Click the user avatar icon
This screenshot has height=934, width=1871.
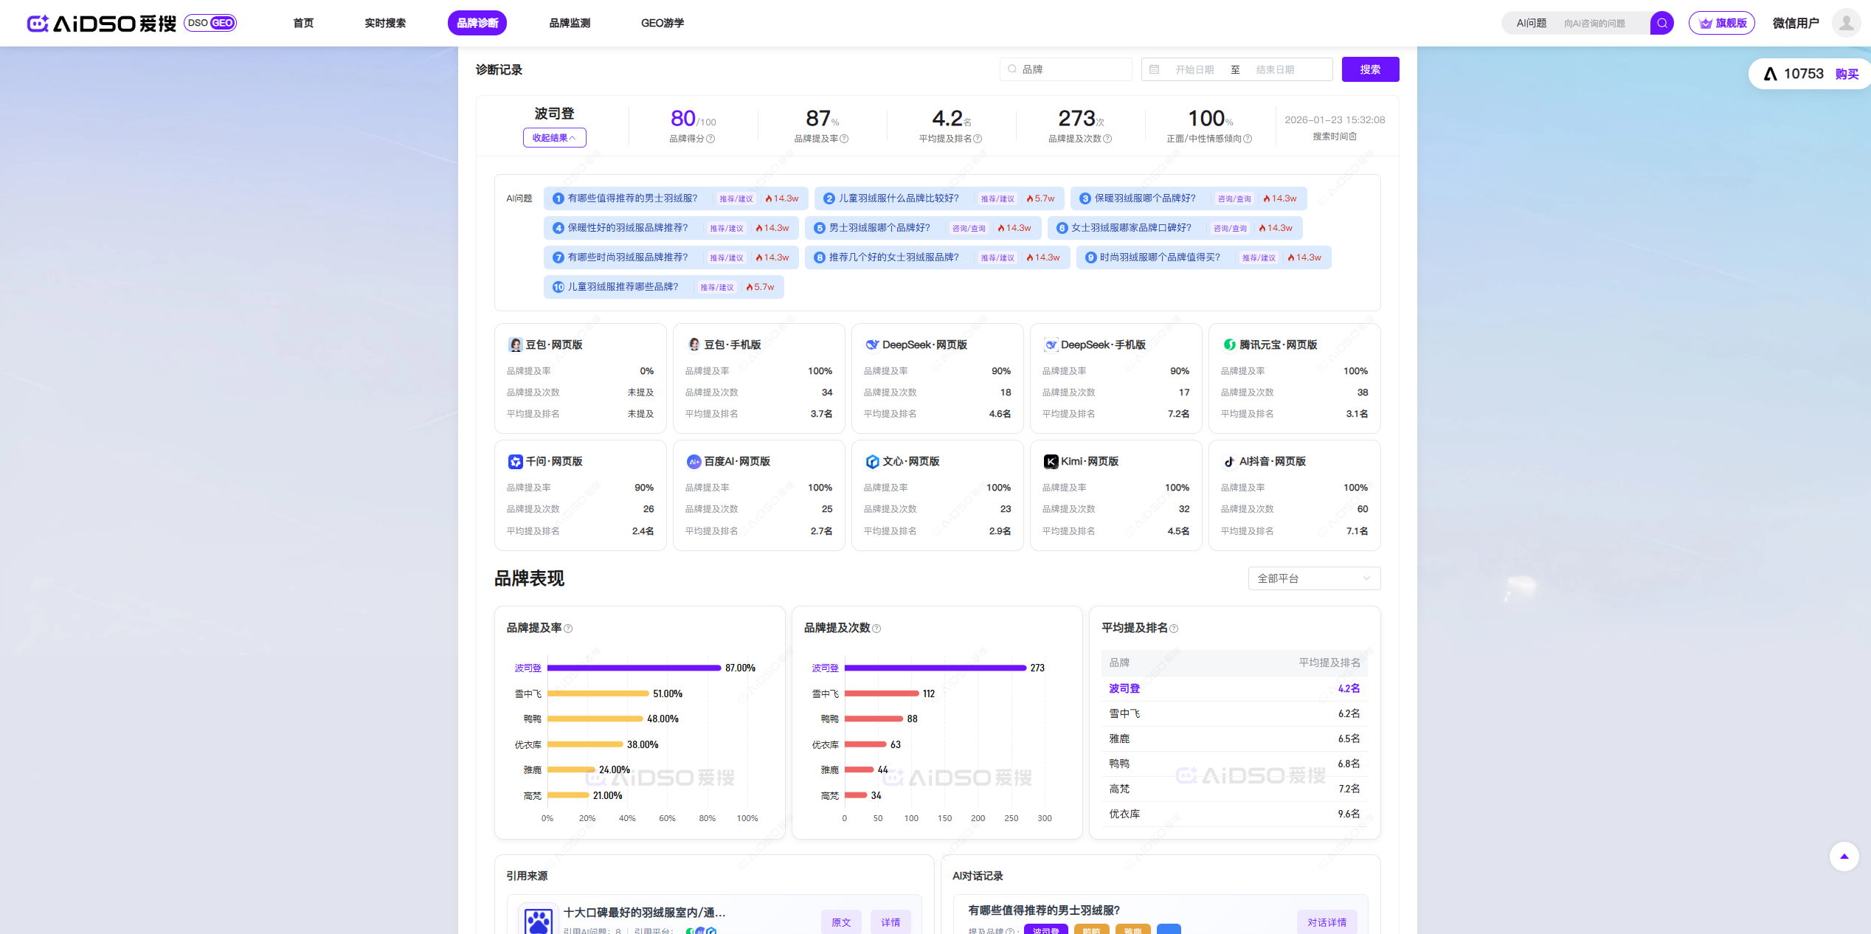coord(1846,23)
